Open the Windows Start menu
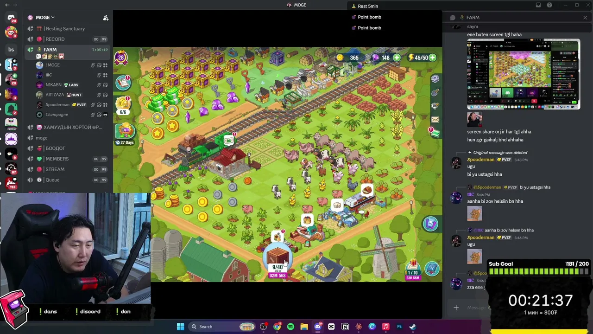This screenshot has width=593, height=334. click(180, 327)
